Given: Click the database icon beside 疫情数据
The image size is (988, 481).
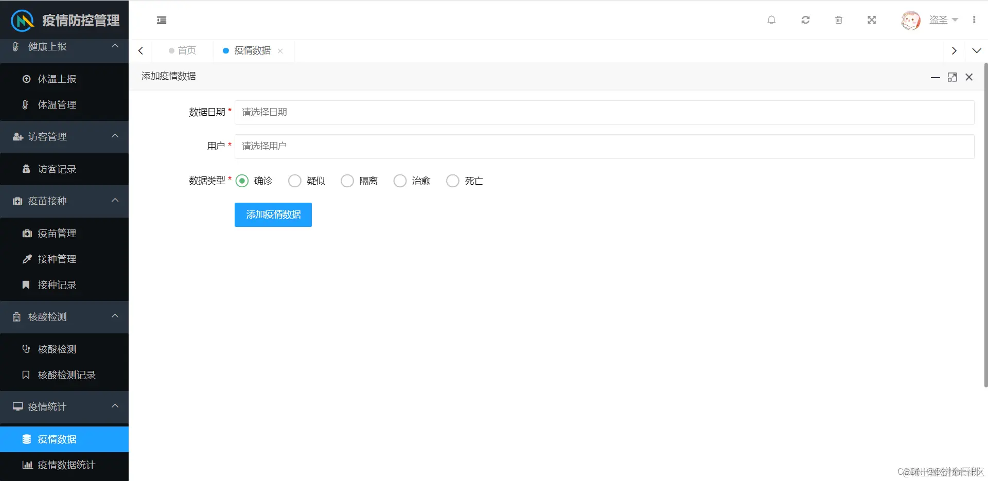Looking at the screenshot, I should [27, 439].
